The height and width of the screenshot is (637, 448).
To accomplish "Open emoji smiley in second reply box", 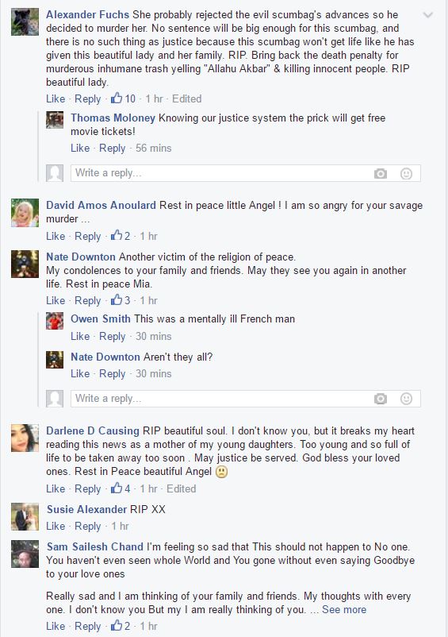I will click(x=406, y=399).
